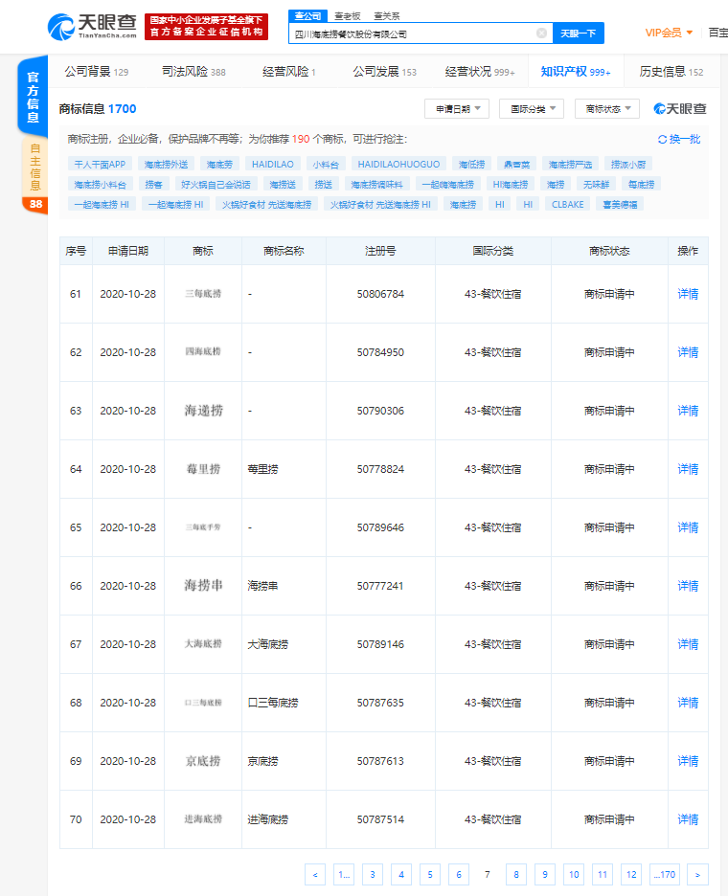This screenshot has width=728, height=896.
Task: Switch to the 历史信息 tab
Action: point(671,72)
